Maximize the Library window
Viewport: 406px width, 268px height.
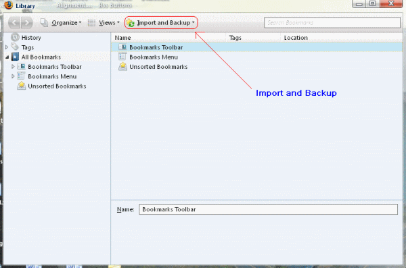[373, 3]
